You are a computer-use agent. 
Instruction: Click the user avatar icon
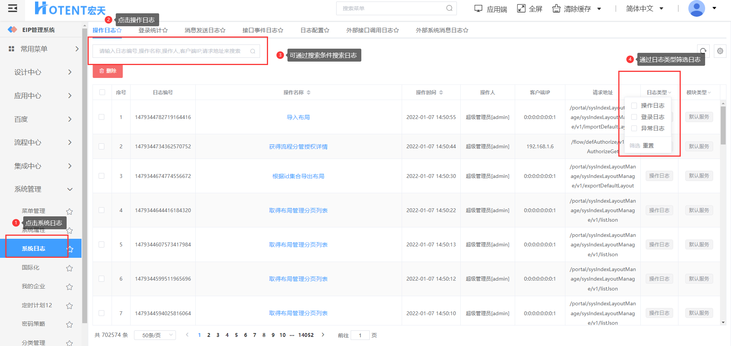pyautogui.click(x=696, y=8)
